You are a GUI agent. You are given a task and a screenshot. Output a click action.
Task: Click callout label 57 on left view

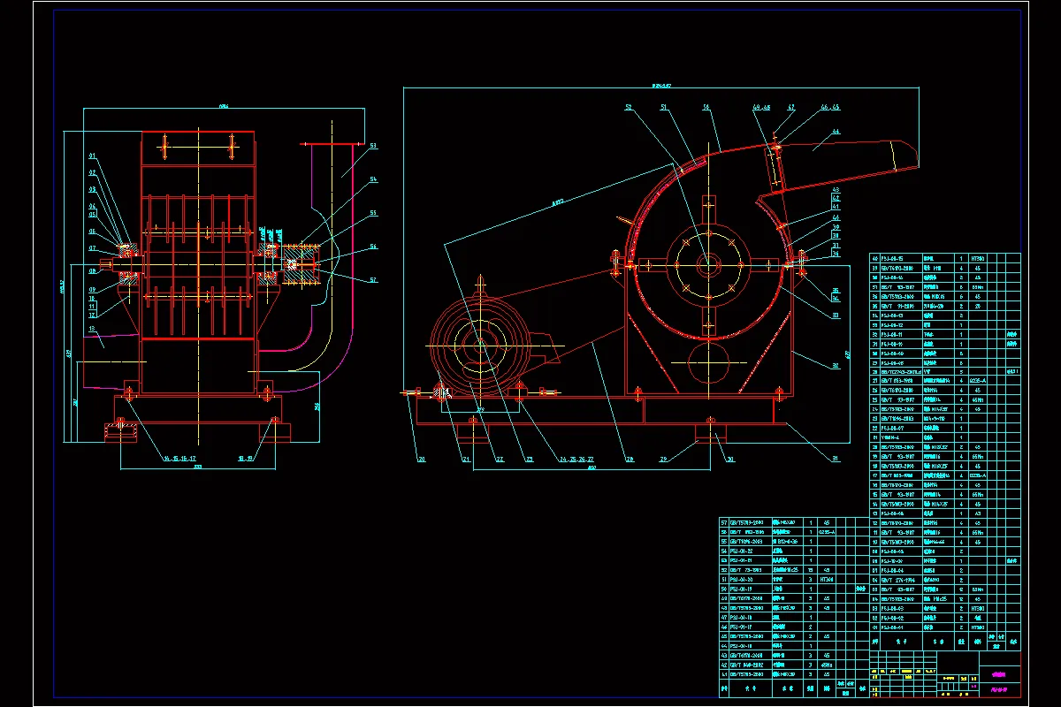(373, 280)
